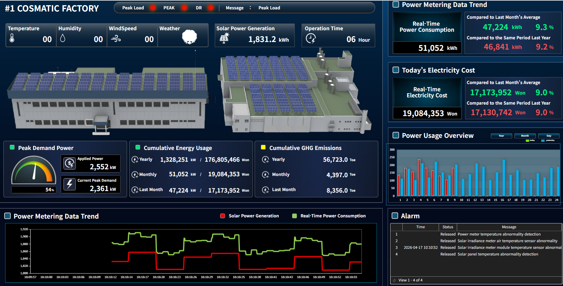Sort alarms by Time column header
This screenshot has height=286, width=563.
click(x=420, y=227)
